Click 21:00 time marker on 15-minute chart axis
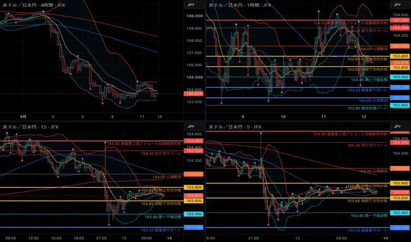 pos(101,238)
